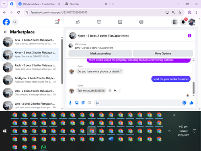
Task: Open the Facebook home logo
Action: (6, 22)
